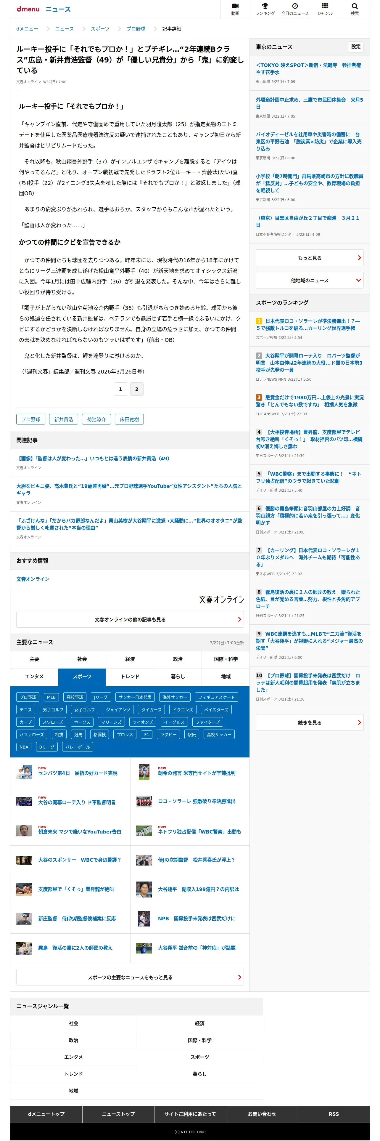This screenshot has width=380, height=1141.
Task: Open トレンド in genre list
Action: click(73, 1074)
